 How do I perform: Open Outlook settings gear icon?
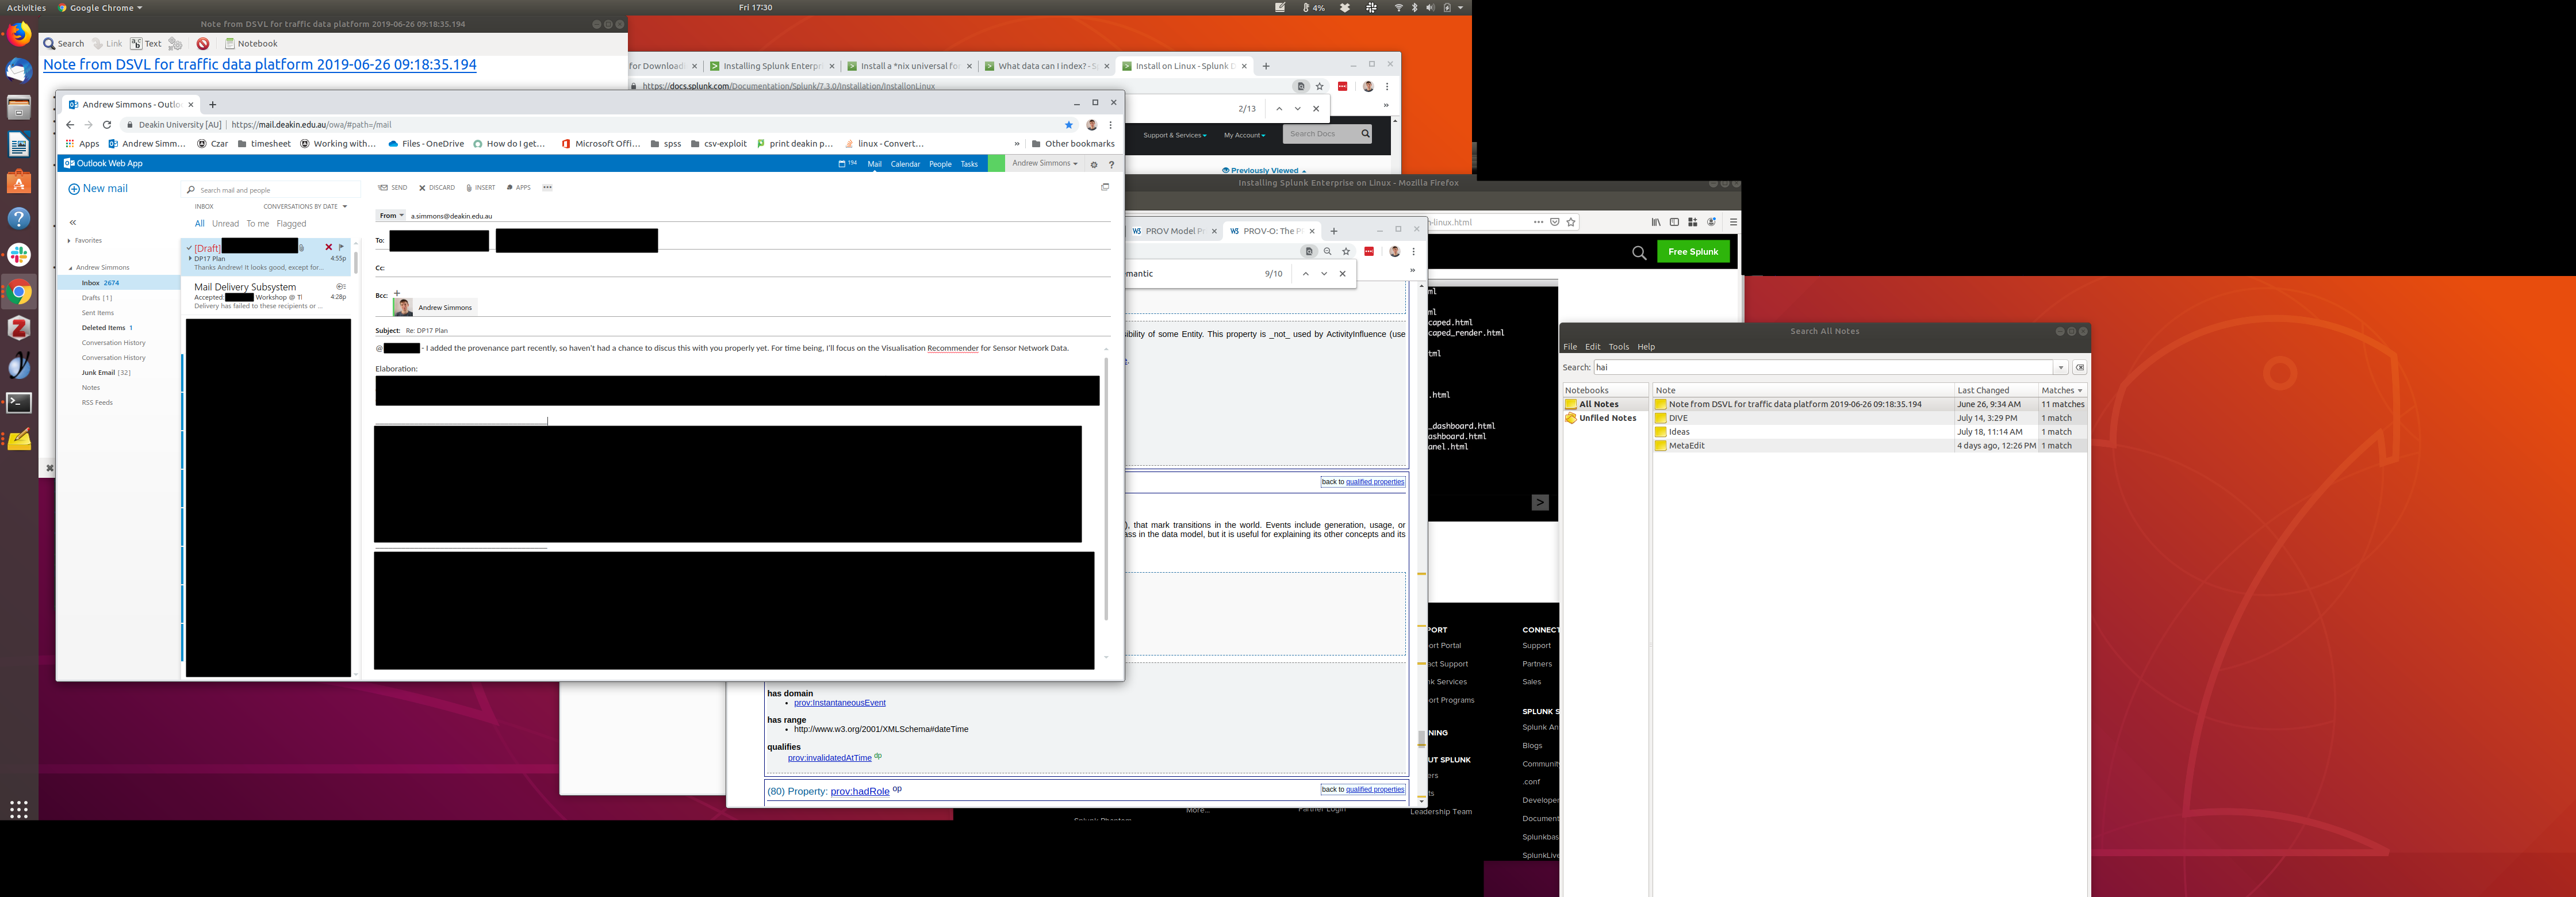click(1094, 165)
